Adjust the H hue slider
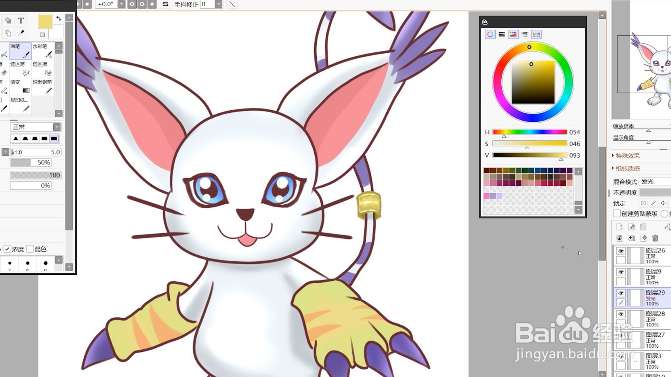671x377 pixels. click(530, 132)
